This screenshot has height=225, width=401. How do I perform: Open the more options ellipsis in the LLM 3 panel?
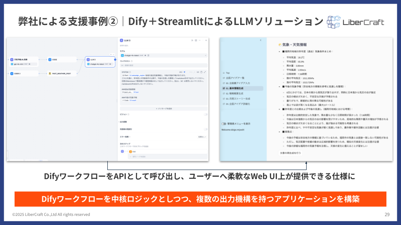click(200, 40)
